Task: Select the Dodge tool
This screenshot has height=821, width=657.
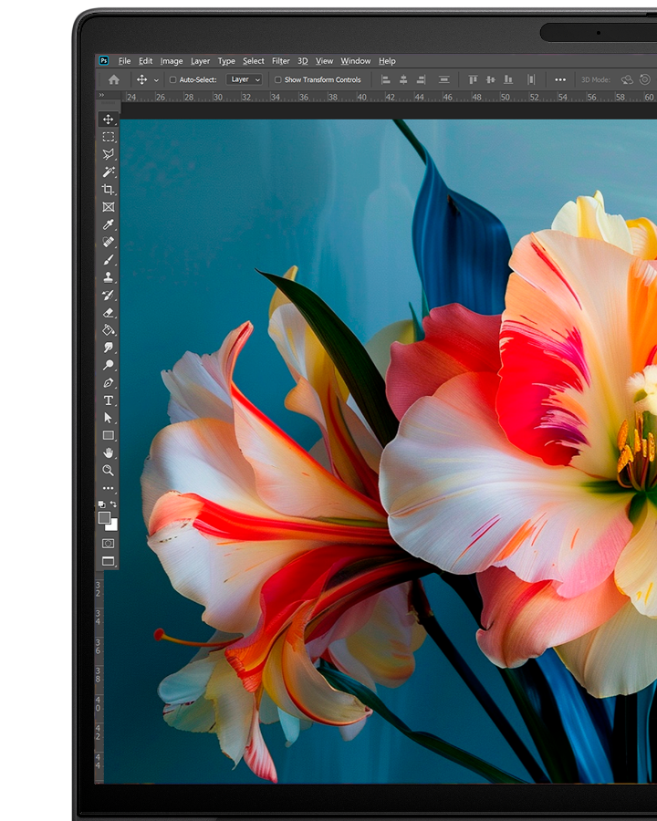Action: pyautogui.click(x=109, y=365)
